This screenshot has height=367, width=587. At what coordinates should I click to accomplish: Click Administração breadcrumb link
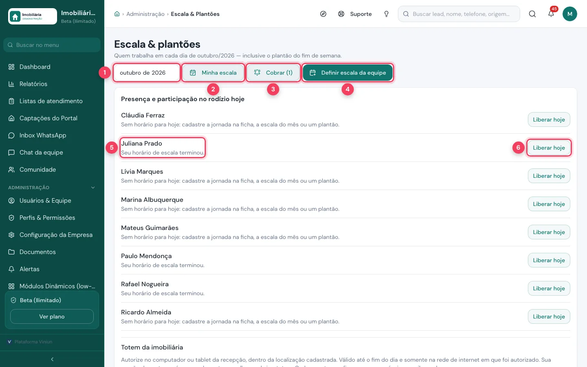click(146, 14)
